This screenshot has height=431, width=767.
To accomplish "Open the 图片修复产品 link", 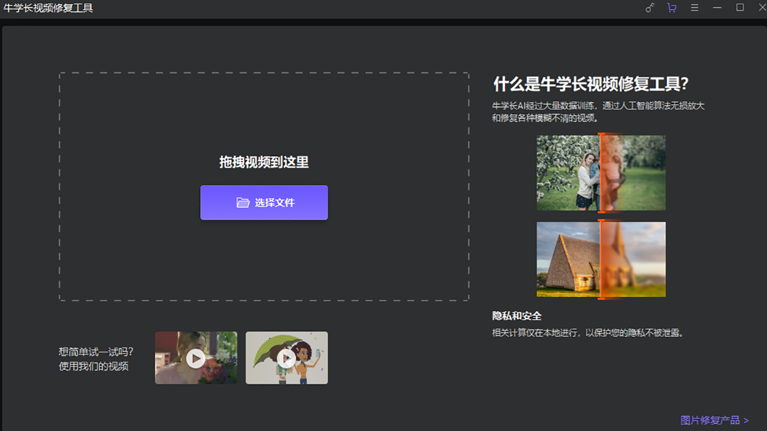I will point(714,420).
